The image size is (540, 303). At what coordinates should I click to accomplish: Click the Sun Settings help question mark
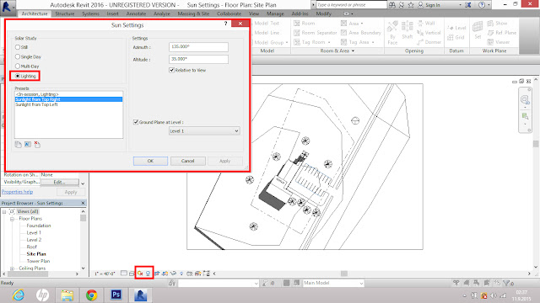[225, 24]
